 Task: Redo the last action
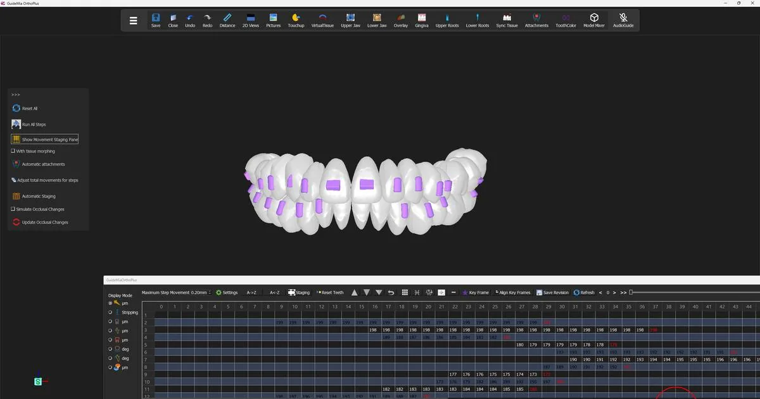(207, 21)
